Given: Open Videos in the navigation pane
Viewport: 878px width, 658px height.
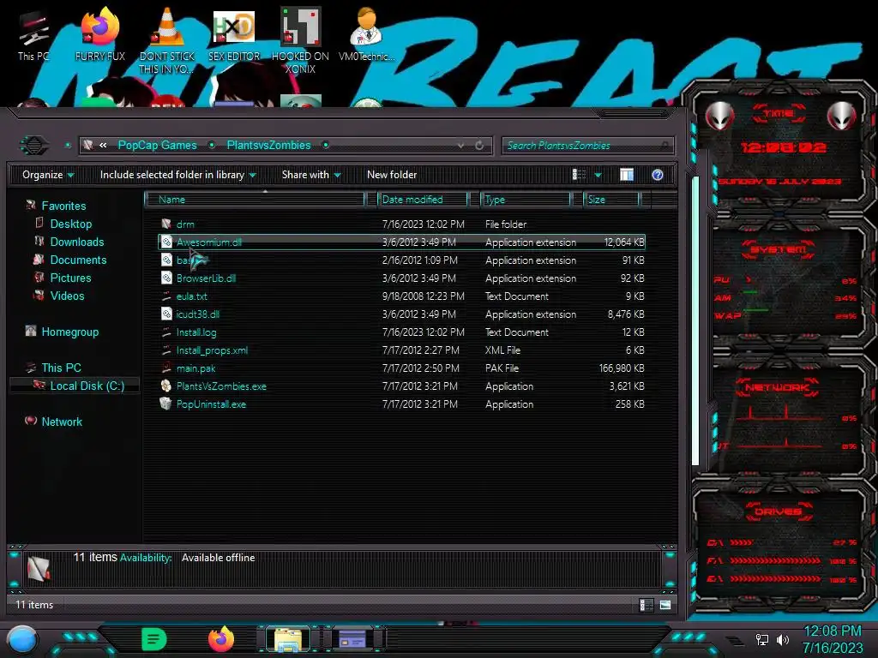Looking at the screenshot, I should 67,296.
